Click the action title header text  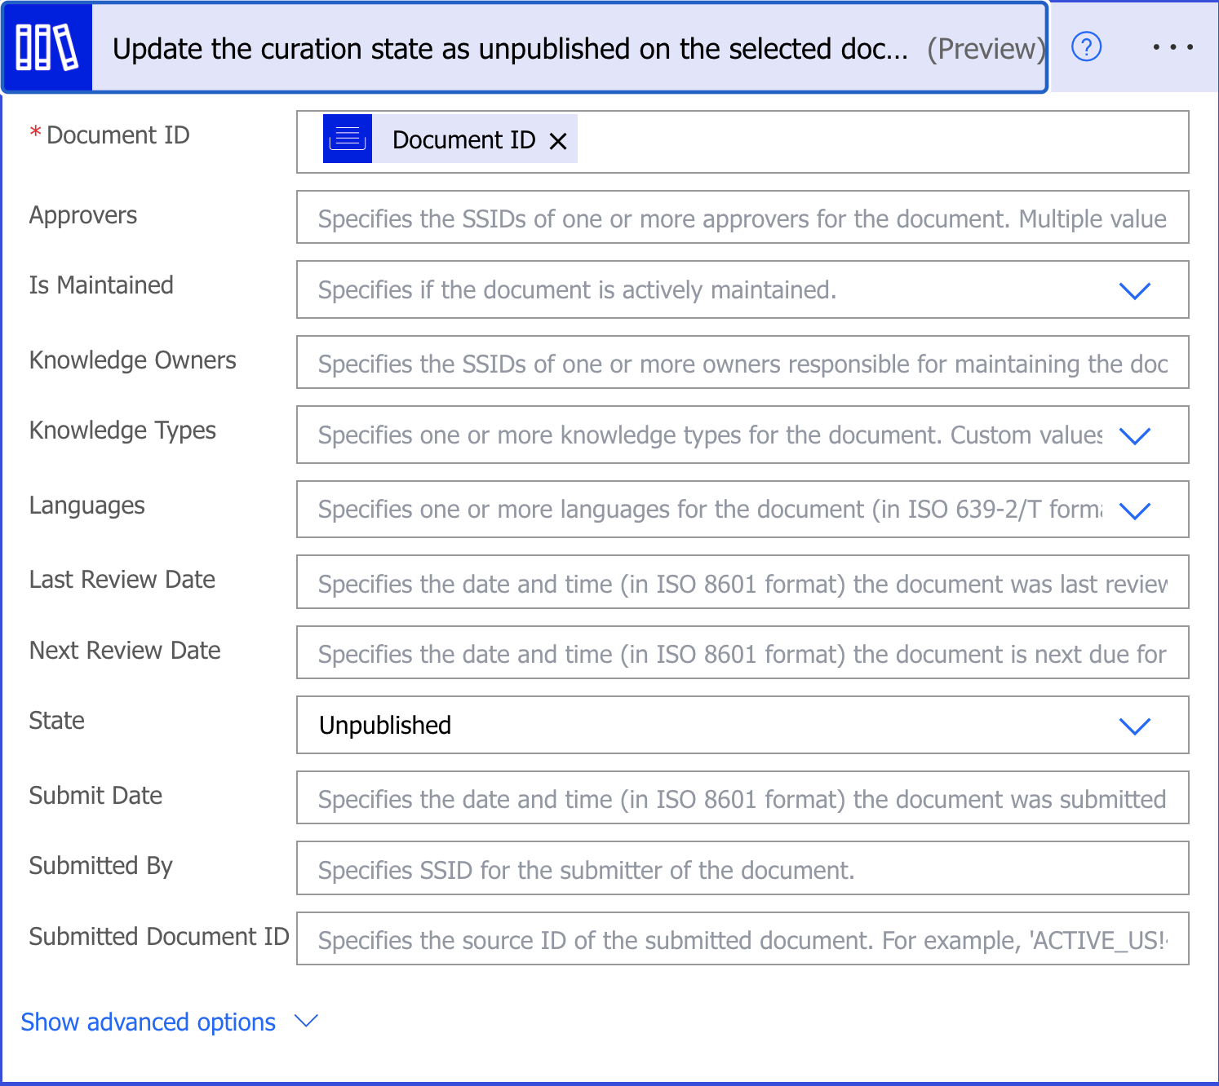510,49
